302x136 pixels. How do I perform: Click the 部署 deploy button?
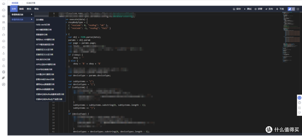258,9
